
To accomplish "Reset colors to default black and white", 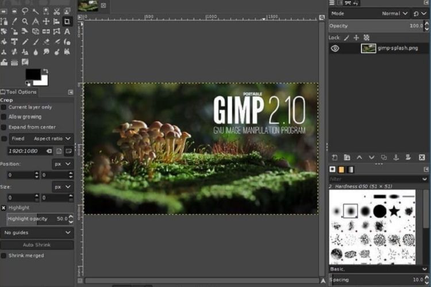I will point(28,83).
